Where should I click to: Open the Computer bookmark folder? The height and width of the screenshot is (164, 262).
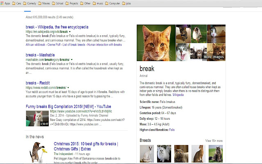113,3
